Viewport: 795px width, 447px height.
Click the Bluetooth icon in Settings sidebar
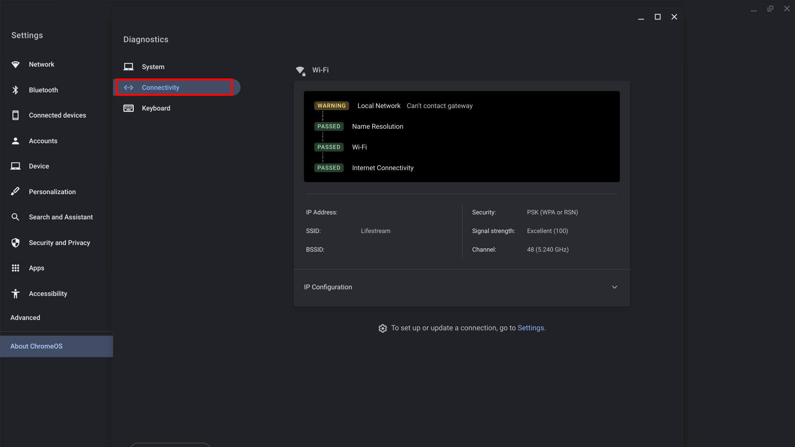(x=15, y=90)
